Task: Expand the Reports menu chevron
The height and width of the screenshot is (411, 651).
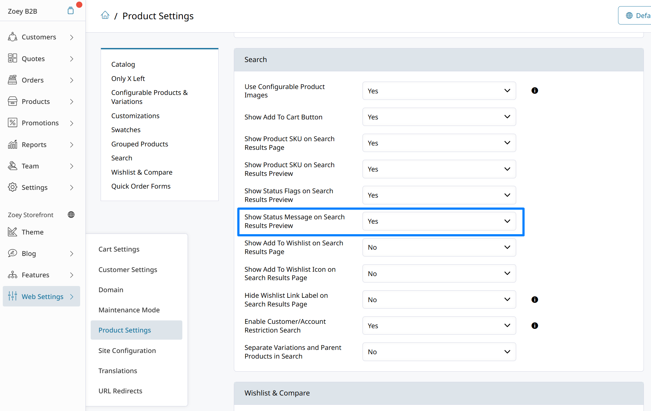Action: [x=72, y=145]
